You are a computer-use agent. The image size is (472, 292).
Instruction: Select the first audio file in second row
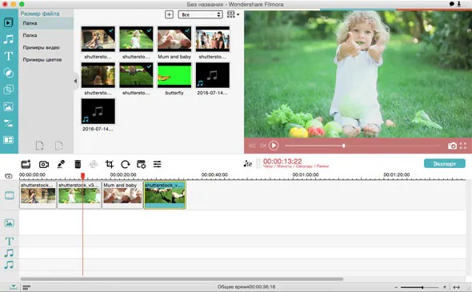coord(213,75)
